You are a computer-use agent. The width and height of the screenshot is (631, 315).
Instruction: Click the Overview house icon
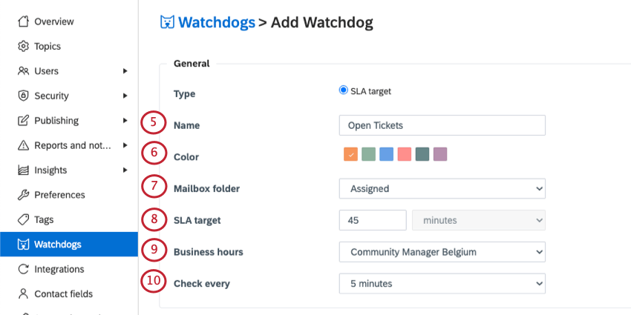click(x=23, y=21)
